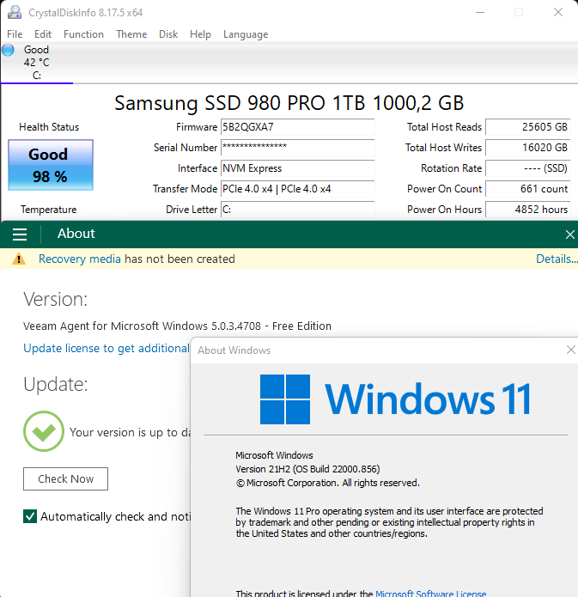Click the Windows 11 logo
The width and height of the screenshot is (578, 597).
[x=395, y=399]
